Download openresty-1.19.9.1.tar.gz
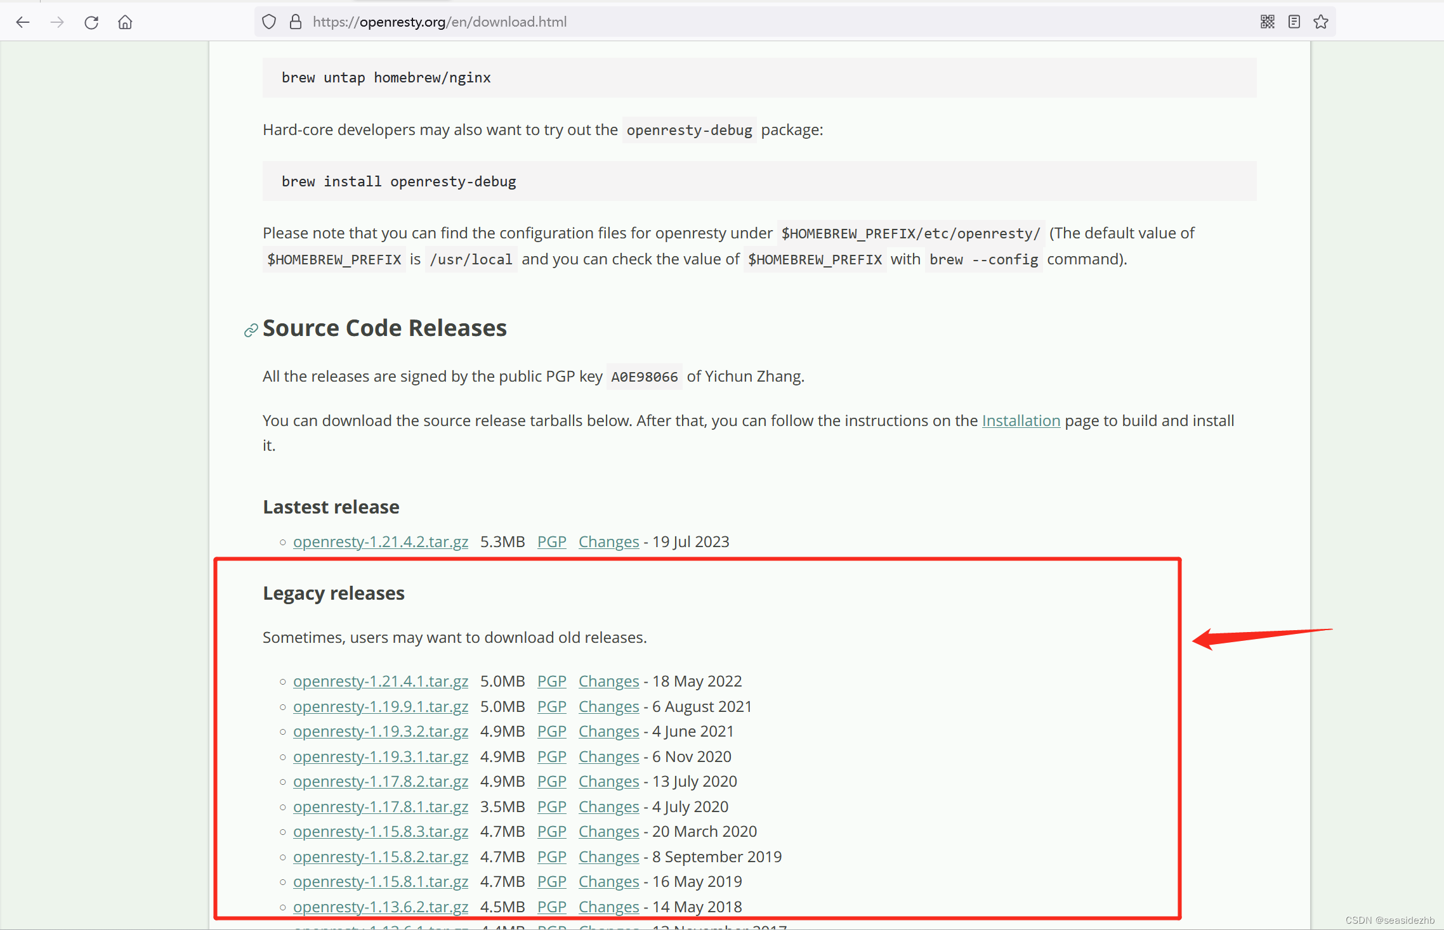Viewport: 1444px width, 930px height. point(381,707)
